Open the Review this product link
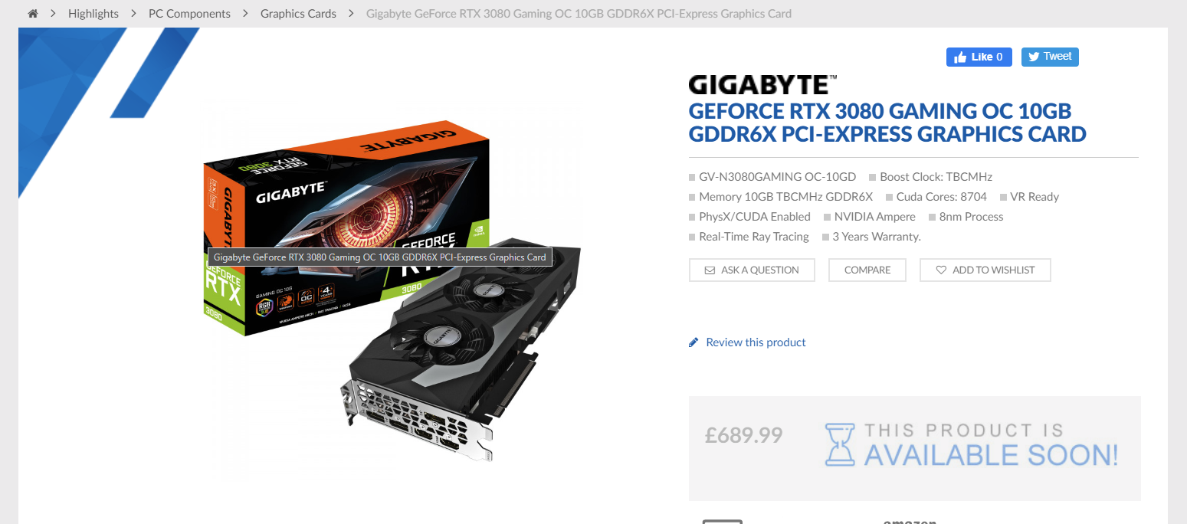1187x524 pixels. (756, 342)
